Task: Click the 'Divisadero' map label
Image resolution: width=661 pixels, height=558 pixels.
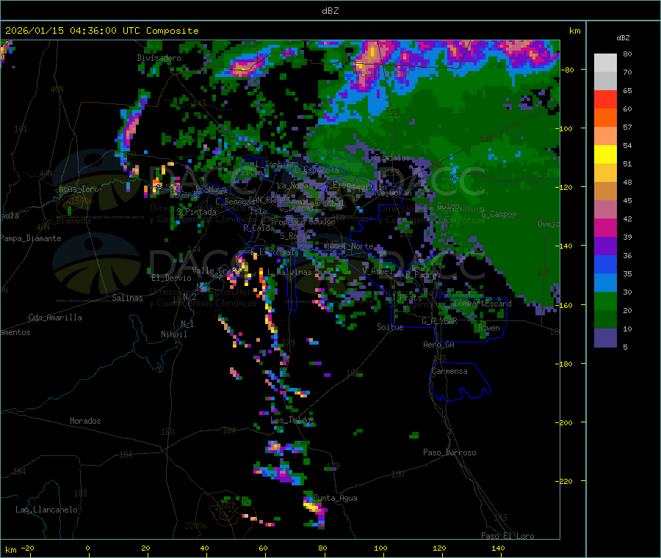Action: click(159, 58)
